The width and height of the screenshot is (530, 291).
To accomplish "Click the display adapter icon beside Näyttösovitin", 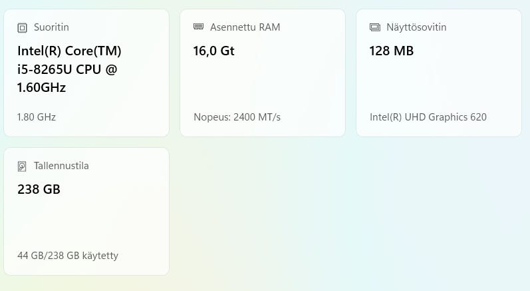I will point(375,27).
